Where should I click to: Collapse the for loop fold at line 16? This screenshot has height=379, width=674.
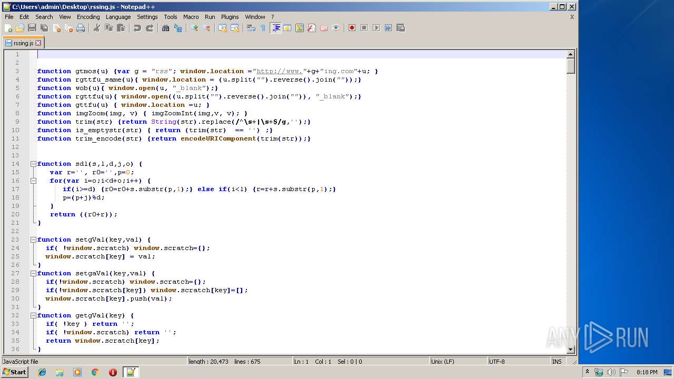point(33,181)
